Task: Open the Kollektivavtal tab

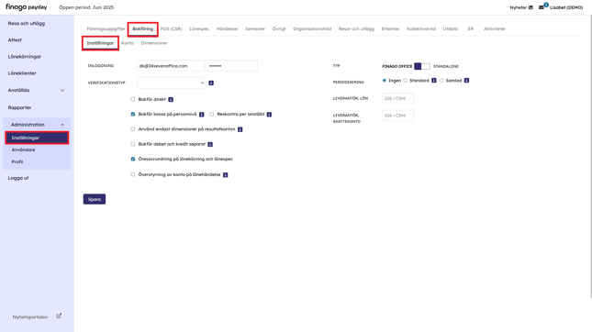Action: 421,28
